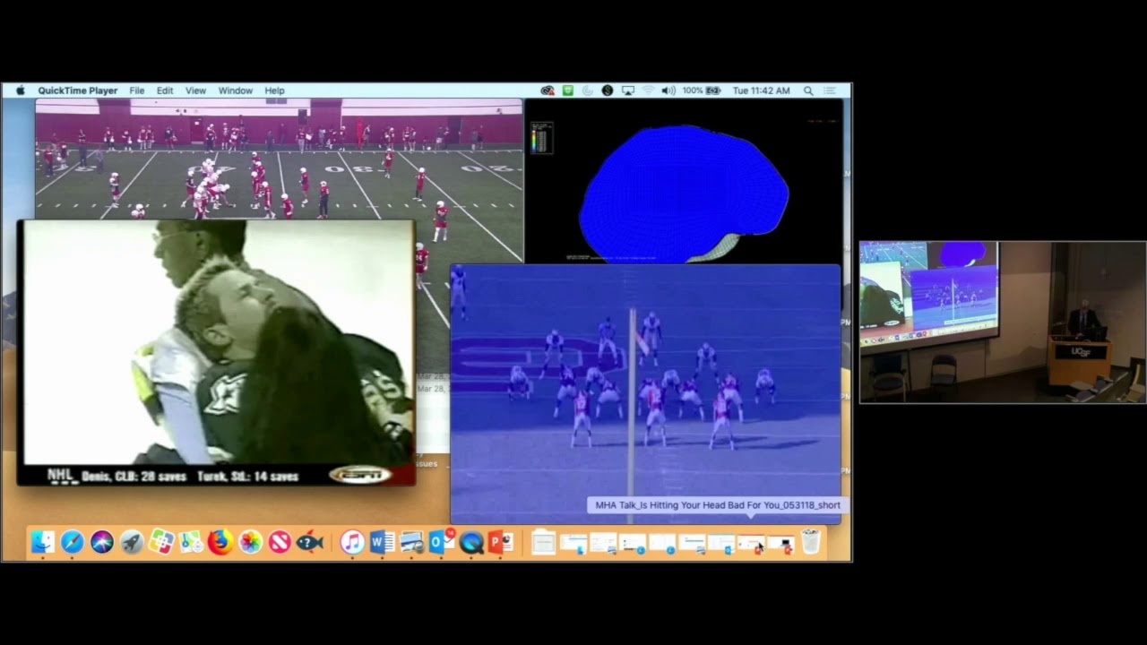The height and width of the screenshot is (645, 1147).
Task: Open Outlook from the dock
Action: coord(442,542)
